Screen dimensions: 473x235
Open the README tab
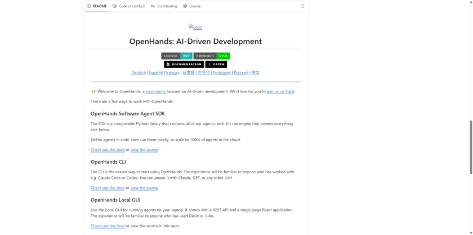tap(96, 6)
